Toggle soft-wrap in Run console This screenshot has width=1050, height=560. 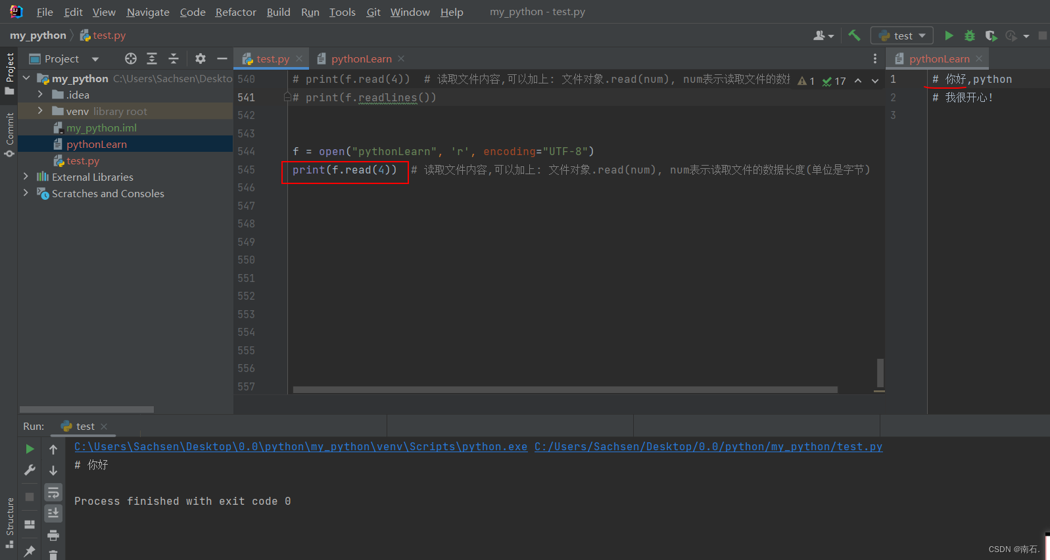(x=53, y=492)
